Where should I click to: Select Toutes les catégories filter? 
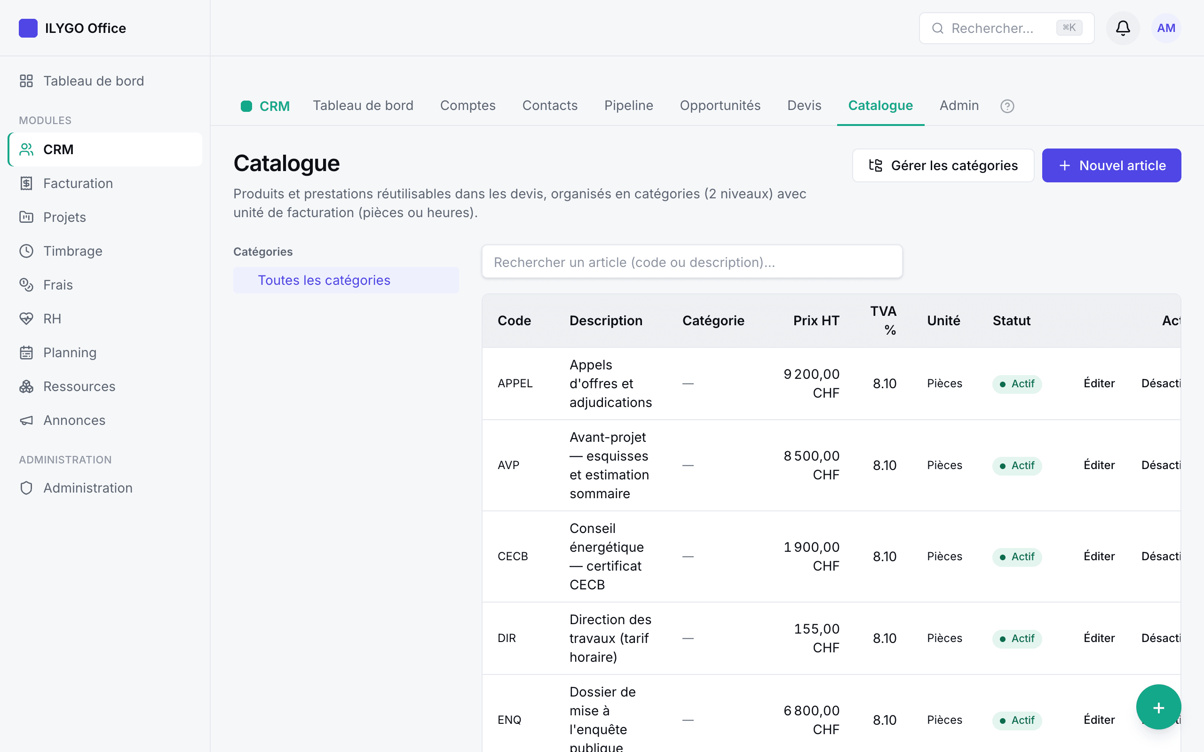pos(346,281)
